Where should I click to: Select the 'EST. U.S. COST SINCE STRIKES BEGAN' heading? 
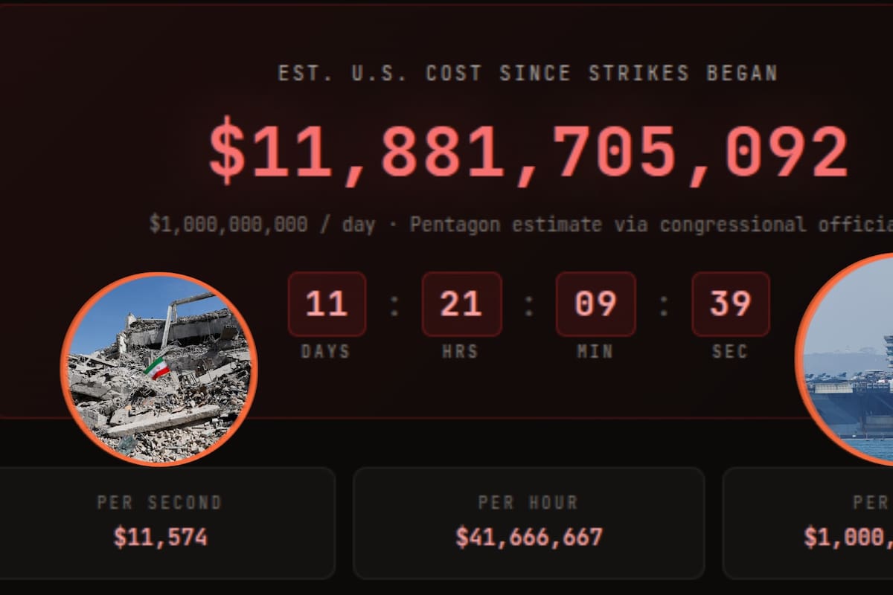tap(528, 74)
